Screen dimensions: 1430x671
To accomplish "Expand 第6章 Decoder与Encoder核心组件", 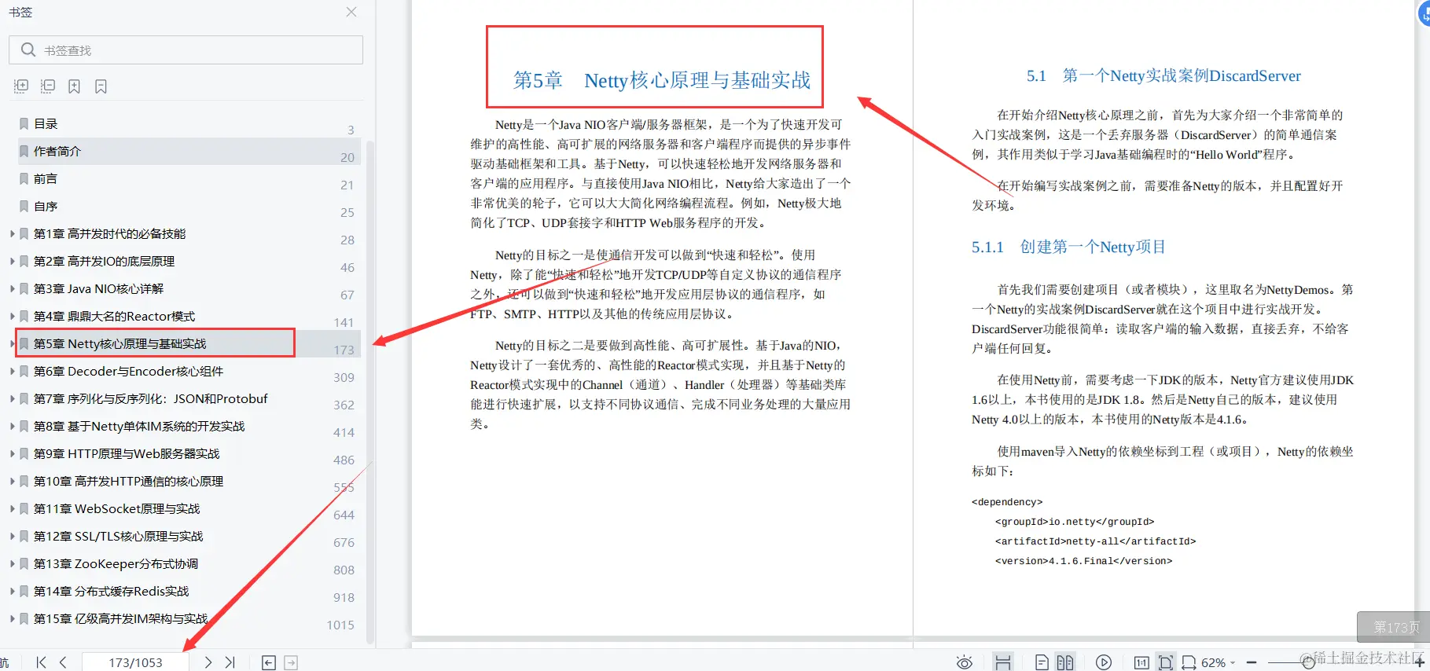I will pyautogui.click(x=12, y=371).
